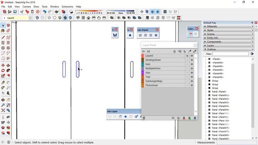Hide the Alas layer
The image size is (258, 145).
pos(192,72)
